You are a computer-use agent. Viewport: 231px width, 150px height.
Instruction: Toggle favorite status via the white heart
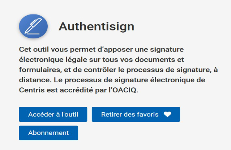[x=167, y=114]
